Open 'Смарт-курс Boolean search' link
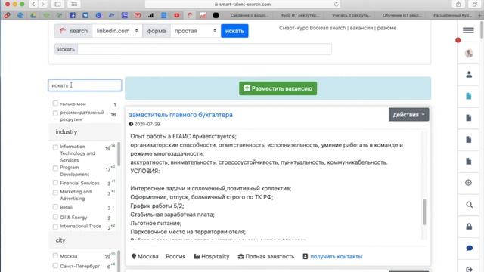The image size is (484, 272). click(x=312, y=28)
